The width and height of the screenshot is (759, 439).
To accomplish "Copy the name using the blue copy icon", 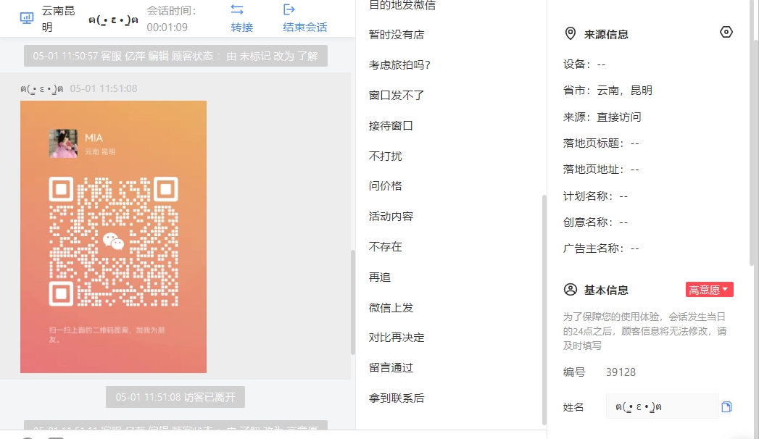I will pyautogui.click(x=726, y=407).
